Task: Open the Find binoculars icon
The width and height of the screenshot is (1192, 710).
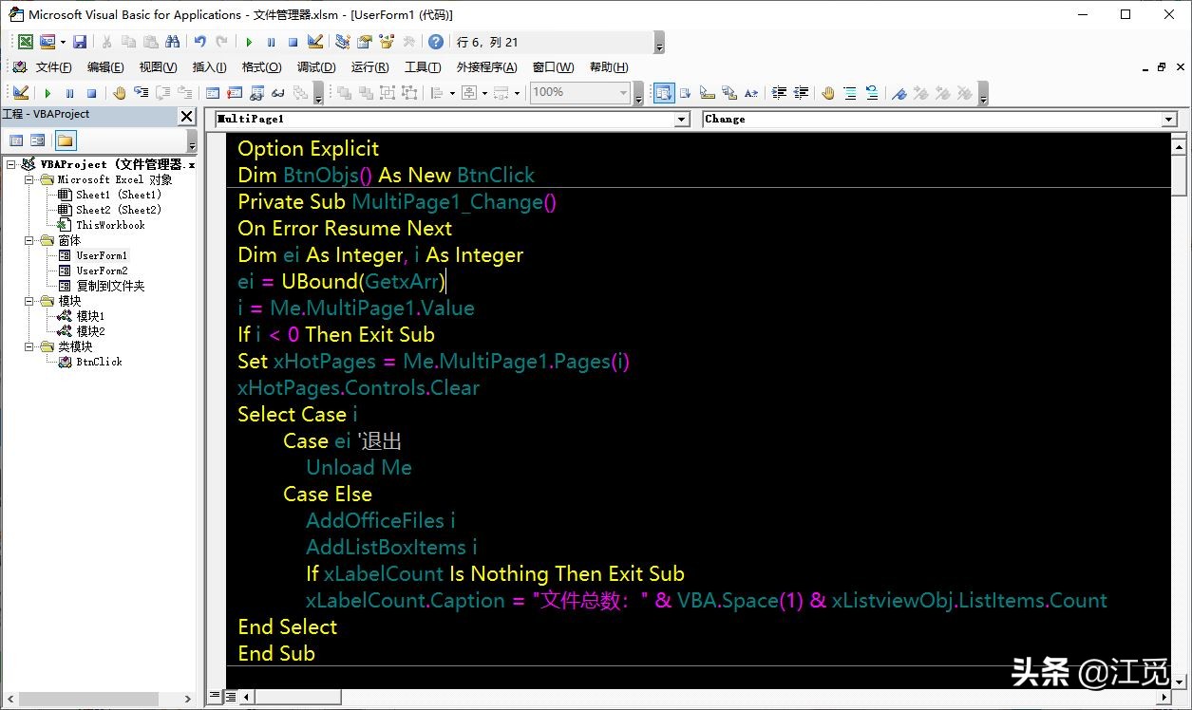Action: pyautogui.click(x=172, y=42)
